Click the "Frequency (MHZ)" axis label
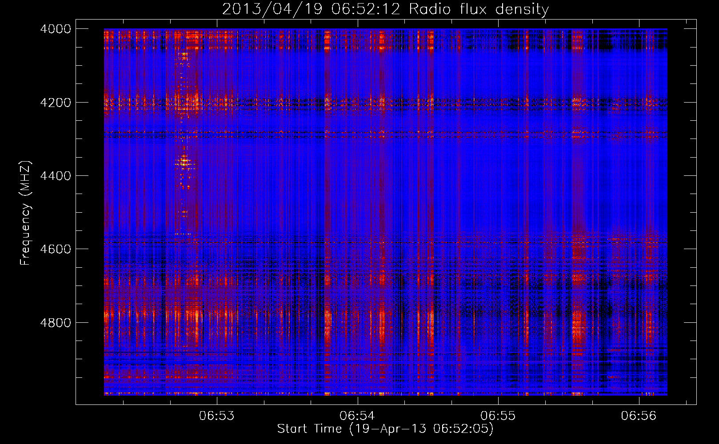Viewport: 719px width, 444px height. click(x=25, y=213)
